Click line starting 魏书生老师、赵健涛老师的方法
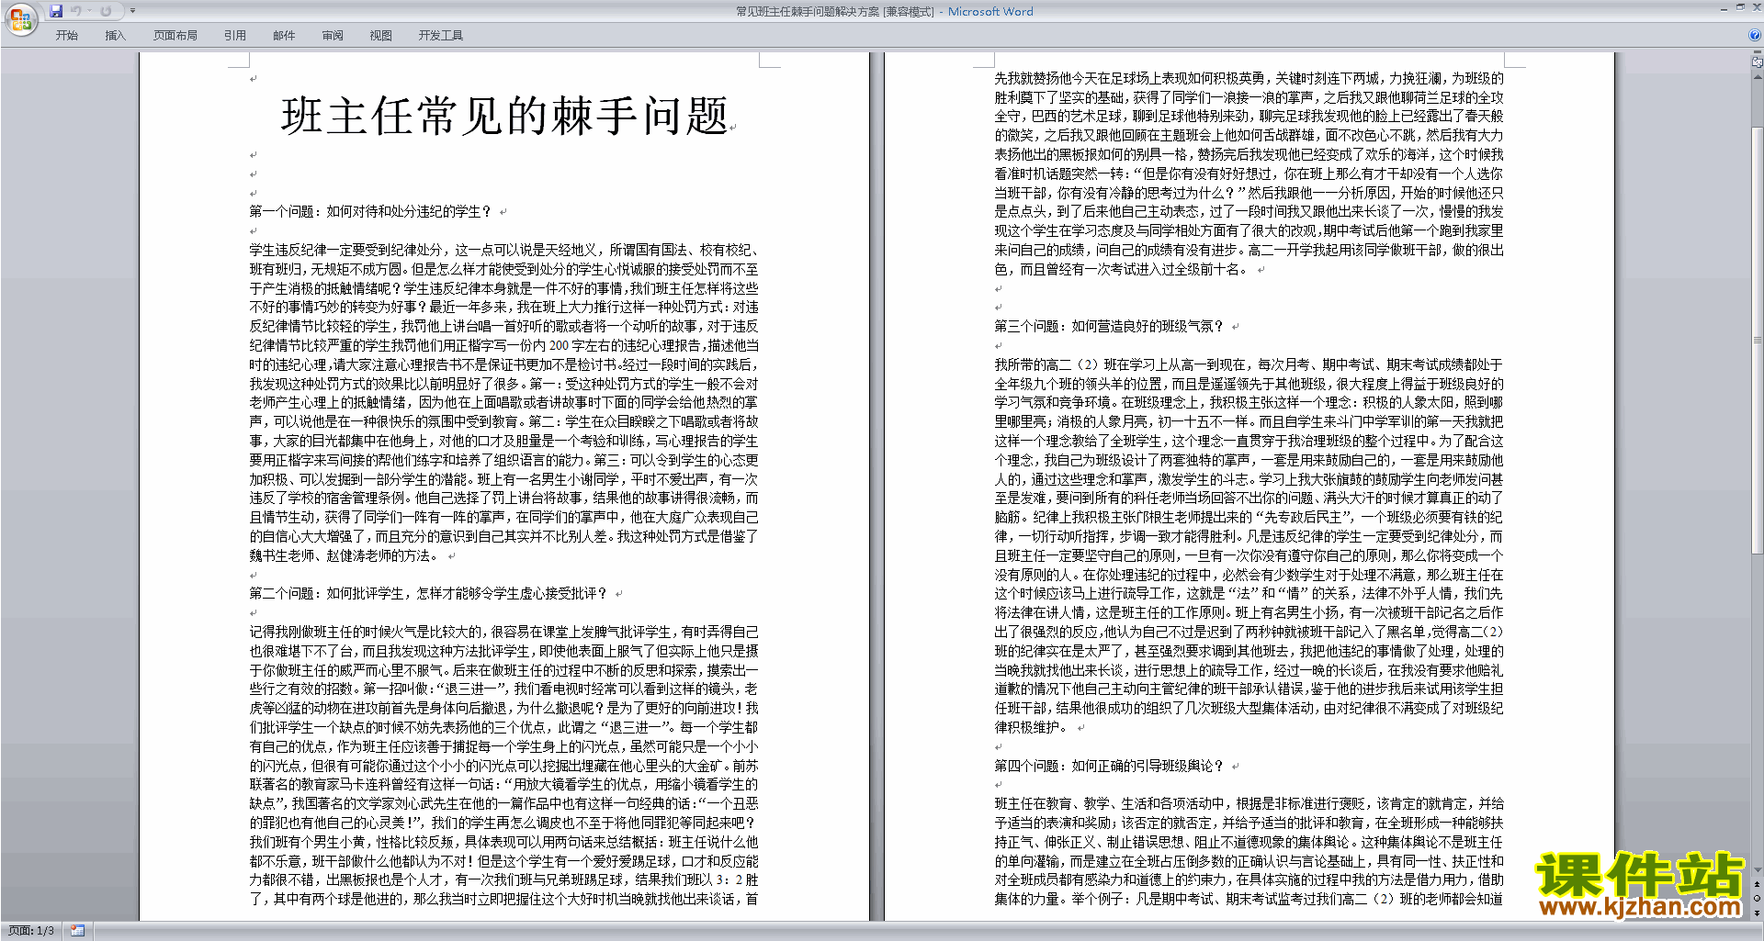Screen dimensions: 1764x941 [345, 555]
